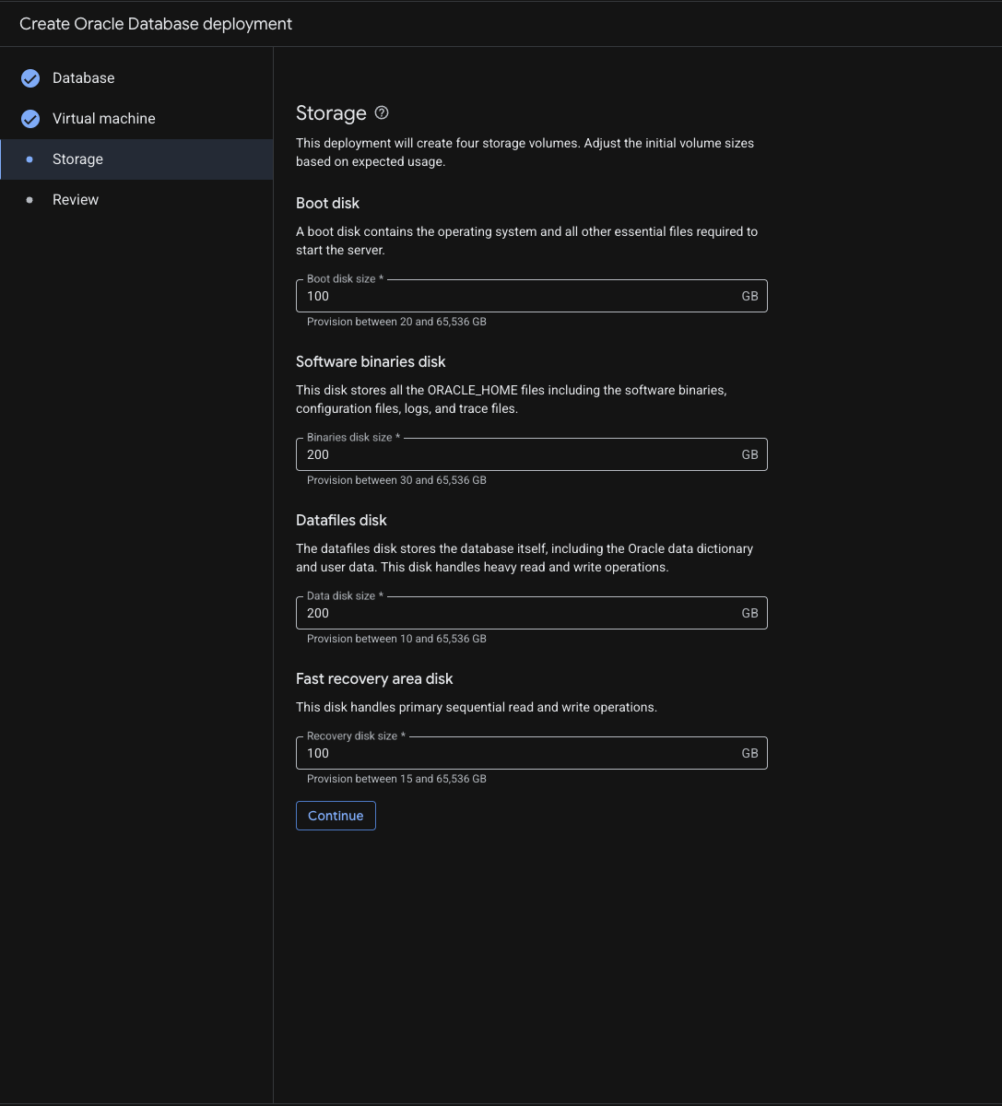Viewport: 1002px width, 1106px height.
Task: Click the Datafiles disk heading
Action: pyautogui.click(x=341, y=520)
